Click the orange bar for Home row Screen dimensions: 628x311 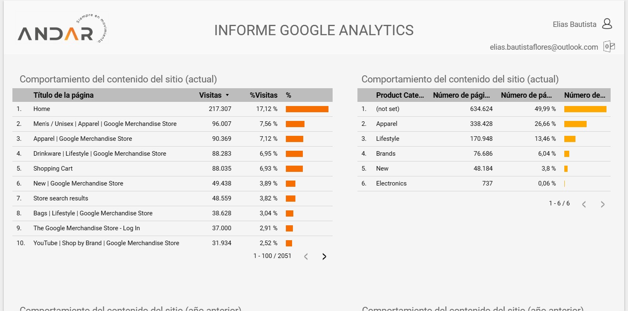[307, 109]
